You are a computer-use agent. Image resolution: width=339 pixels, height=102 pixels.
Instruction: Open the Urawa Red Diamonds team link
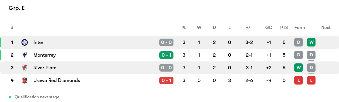[57, 81]
